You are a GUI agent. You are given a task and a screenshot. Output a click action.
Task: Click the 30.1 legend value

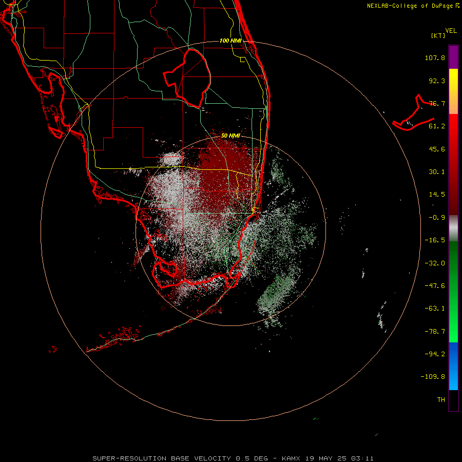click(437, 172)
